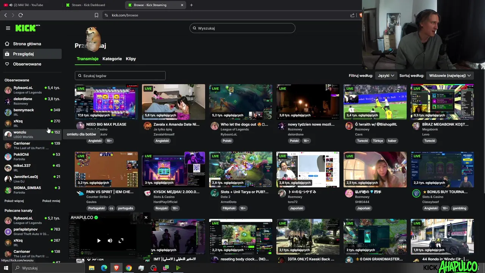Click the Japoński tag under toro72 stream
485x273 pixels.
point(297,208)
